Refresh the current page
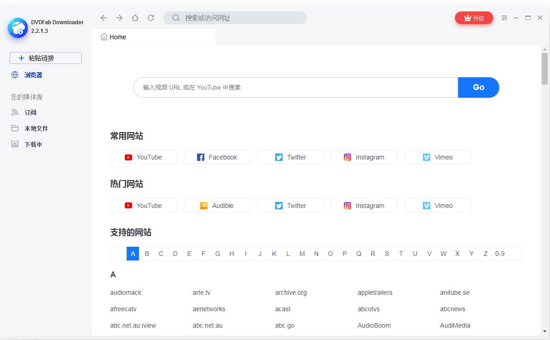The height and width of the screenshot is (340, 550). tap(151, 18)
